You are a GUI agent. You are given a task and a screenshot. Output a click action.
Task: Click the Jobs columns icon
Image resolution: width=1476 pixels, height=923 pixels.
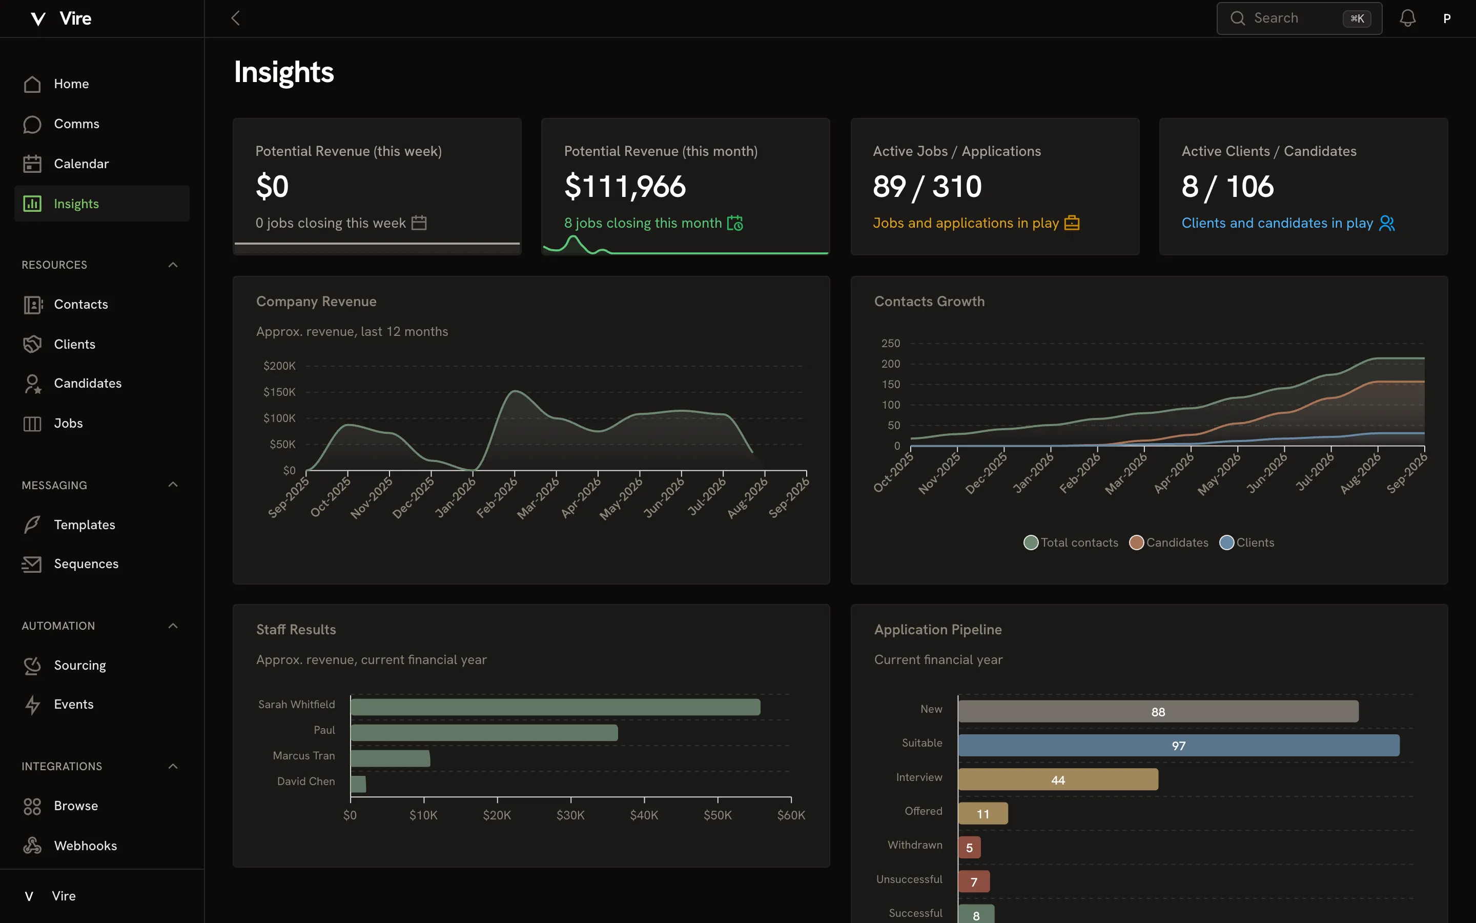[32, 424]
